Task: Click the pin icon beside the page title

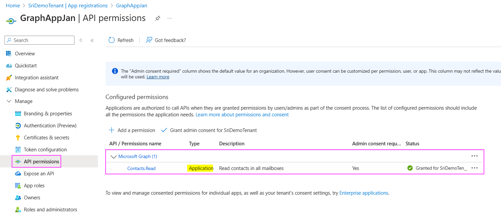Action: [x=157, y=18]
